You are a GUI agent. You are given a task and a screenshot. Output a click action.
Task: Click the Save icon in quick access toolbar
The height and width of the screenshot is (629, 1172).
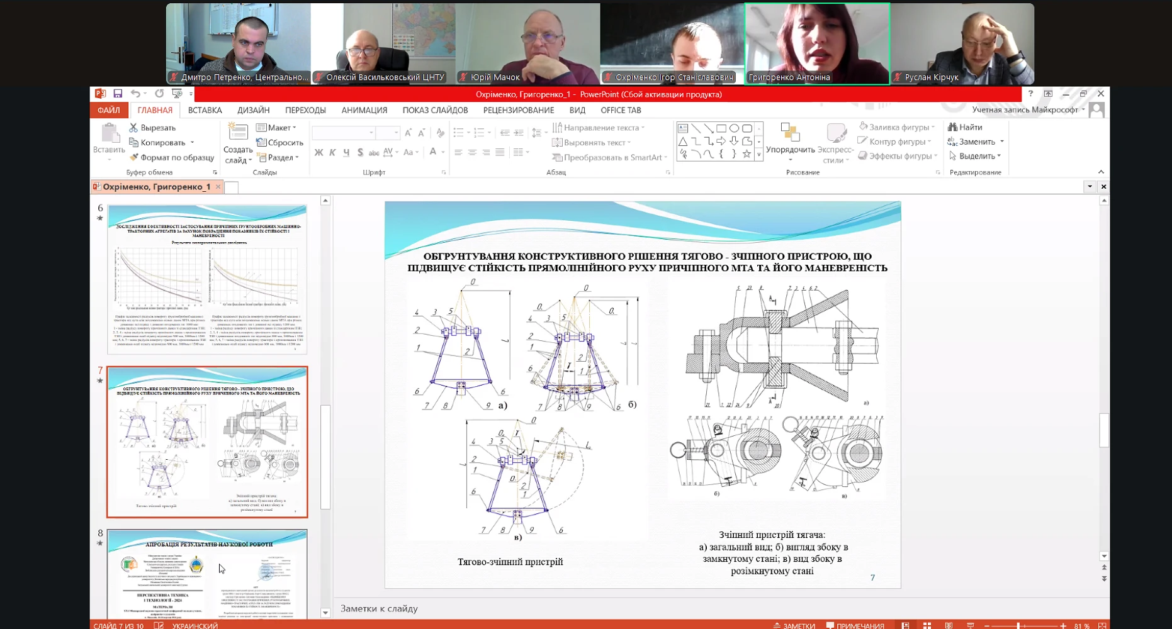pyautogui.click(x=118, y=94)
